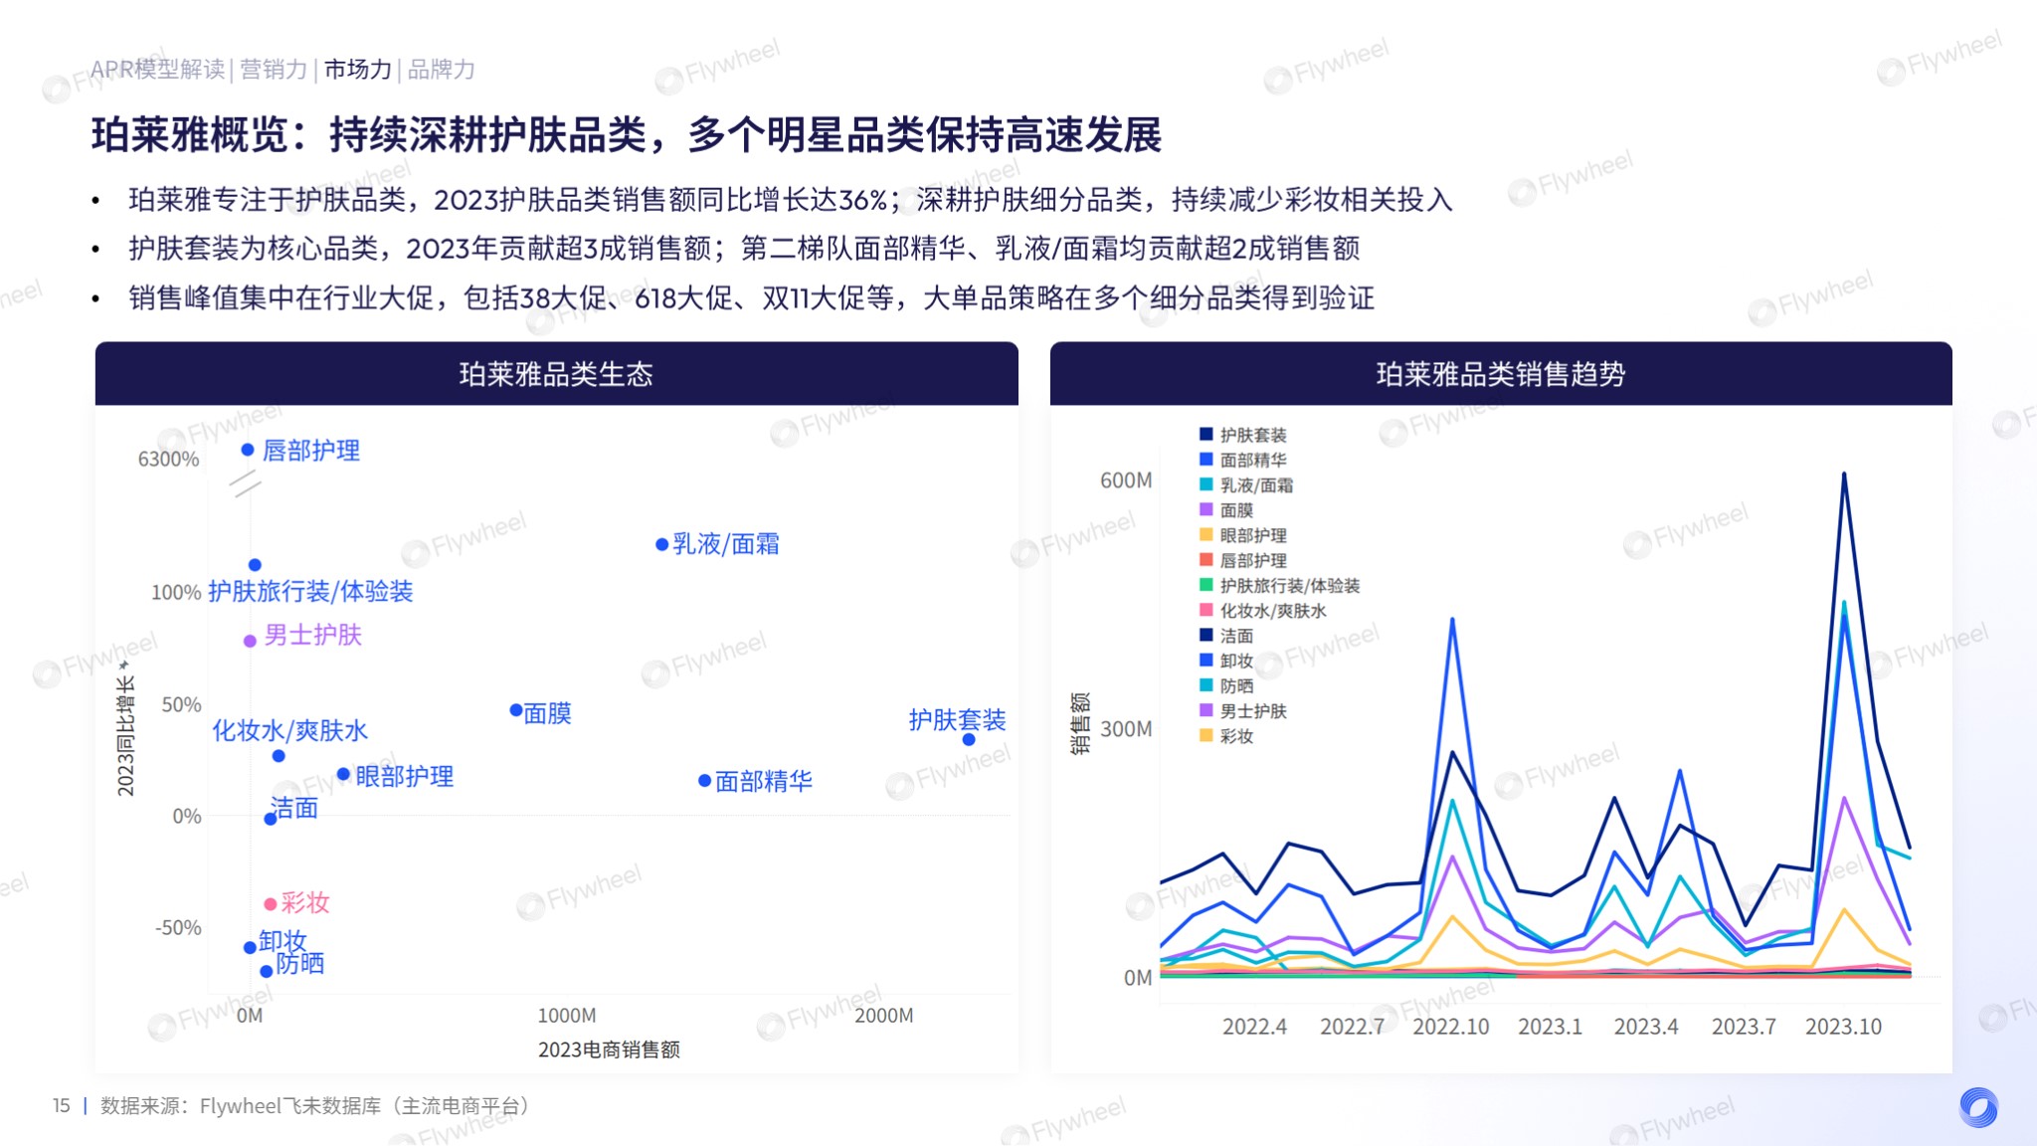2037x1146 pixels.
Task: Click the 唇部护理 legend color swatch
Action: coord(1205,560)
